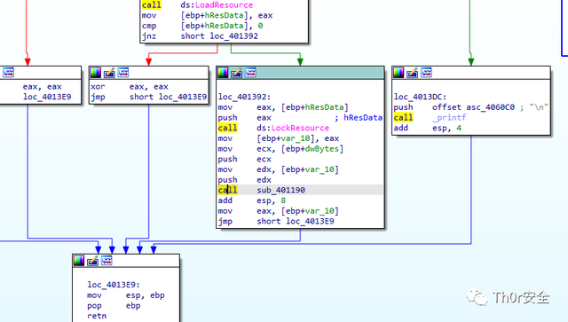Screen dimensions: 568x322
Task: Select the label line loc_4013DC:
Action: click(x=420, y=97)
